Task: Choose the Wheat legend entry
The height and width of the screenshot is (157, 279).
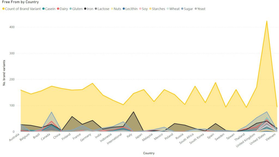Action: 173,9
